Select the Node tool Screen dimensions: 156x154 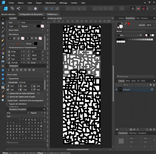coord(3,28)
